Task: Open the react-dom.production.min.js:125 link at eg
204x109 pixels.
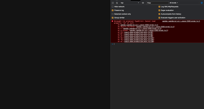Action: pos(139,38)
